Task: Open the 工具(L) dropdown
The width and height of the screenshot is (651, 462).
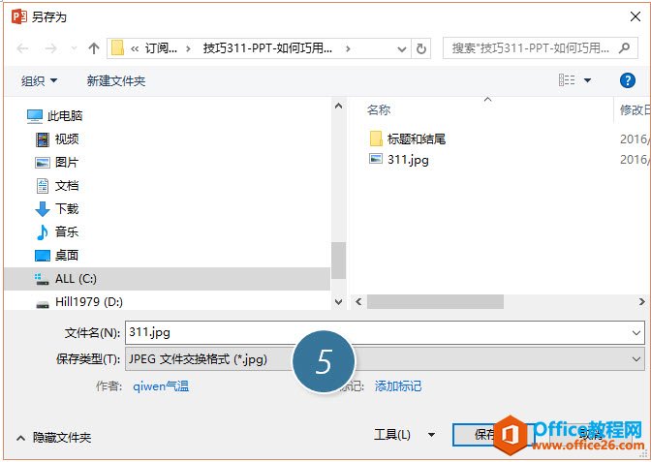Action: click(404, 435)
